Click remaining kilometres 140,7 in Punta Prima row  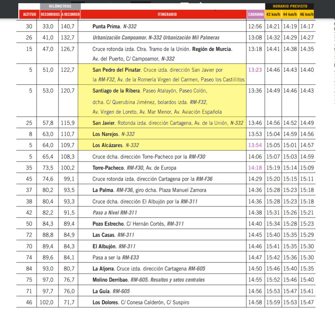pos(67,27)
